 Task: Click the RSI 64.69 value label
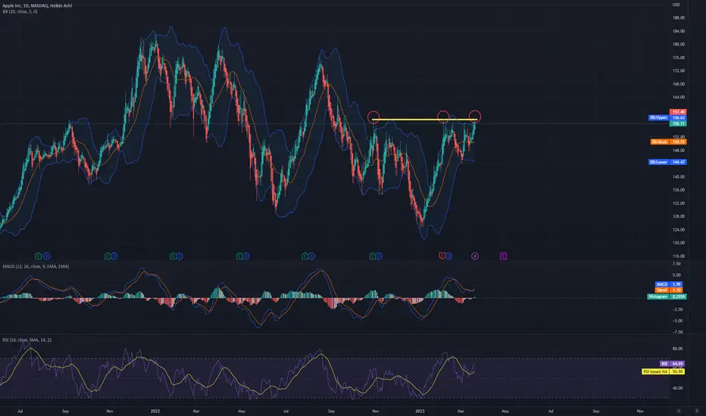672,363
